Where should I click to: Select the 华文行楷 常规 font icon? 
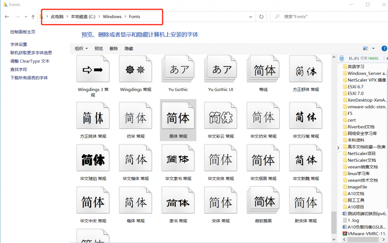pos(306,116)
